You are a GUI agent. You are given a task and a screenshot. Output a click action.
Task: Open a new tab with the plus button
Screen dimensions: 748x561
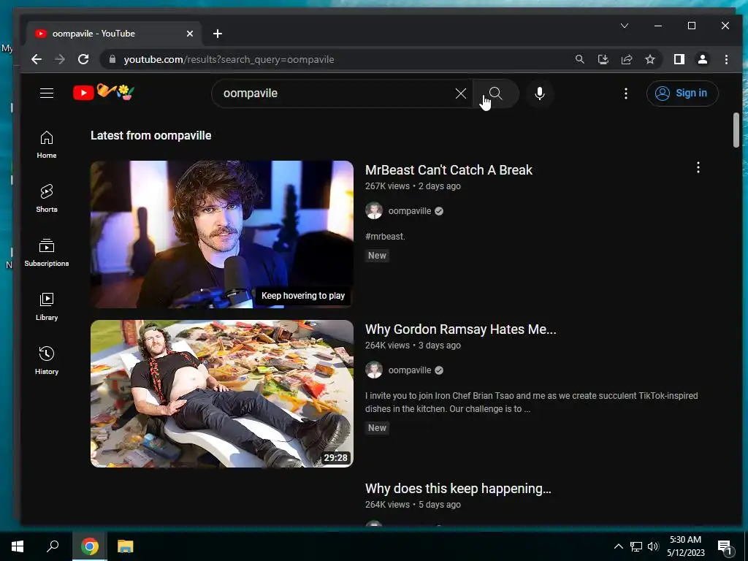tap(218, 34)
